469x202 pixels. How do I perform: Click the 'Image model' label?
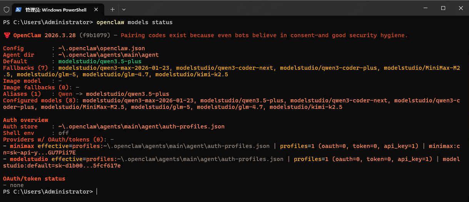(22, 81)
